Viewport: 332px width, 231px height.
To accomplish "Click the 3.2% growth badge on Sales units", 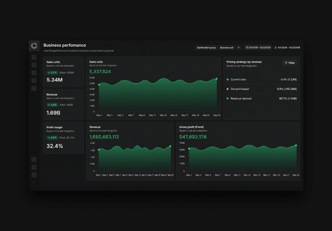I will (x=52, y=73).
